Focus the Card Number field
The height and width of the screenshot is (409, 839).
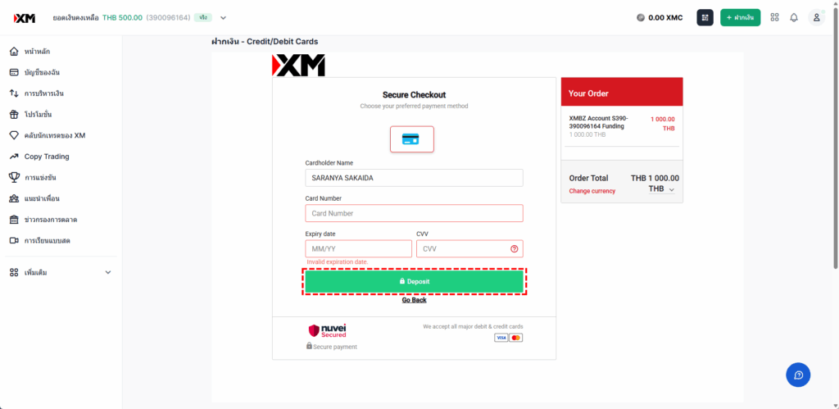414,213
